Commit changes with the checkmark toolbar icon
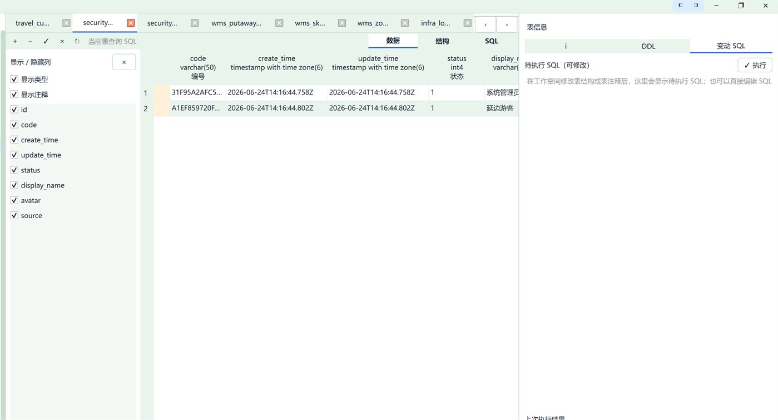The width and height of the screenshot is (778, 420). tap(46, 41)
